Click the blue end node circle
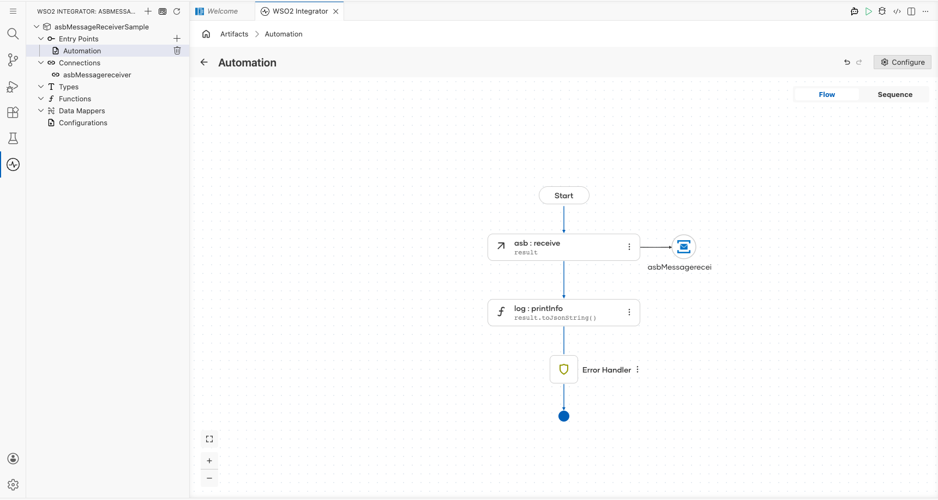This screenshot has width=938, height=500. [x=564, y=416]
